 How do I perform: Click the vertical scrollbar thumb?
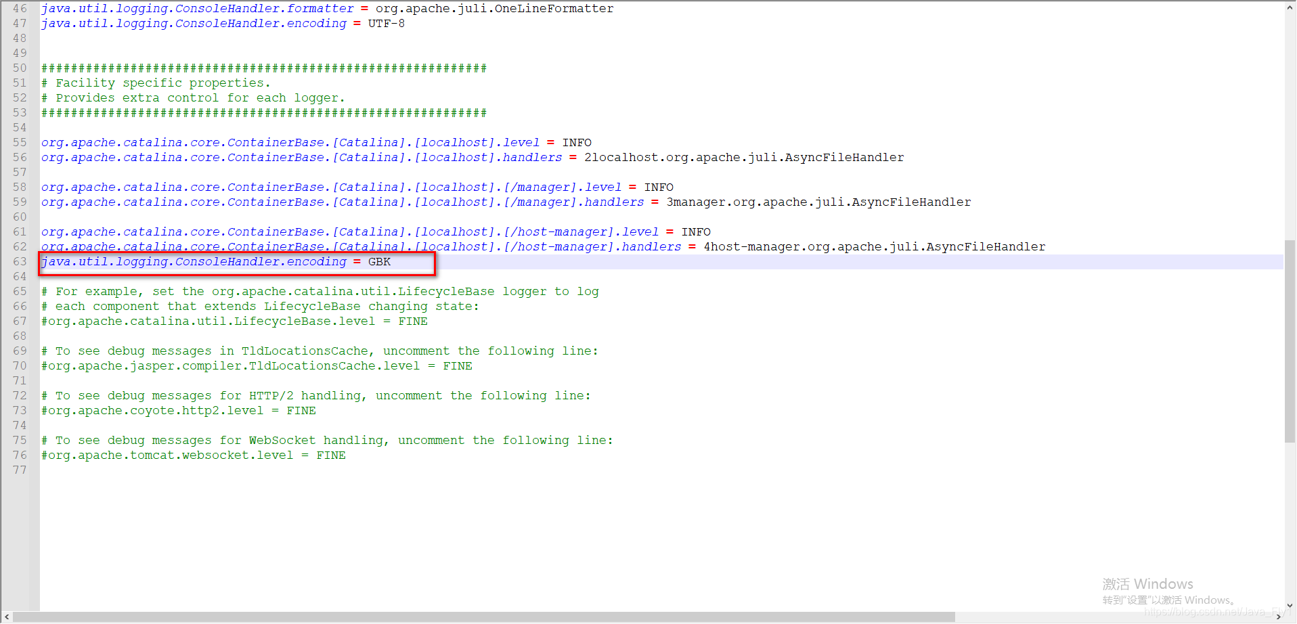(x=1290, y=342)
